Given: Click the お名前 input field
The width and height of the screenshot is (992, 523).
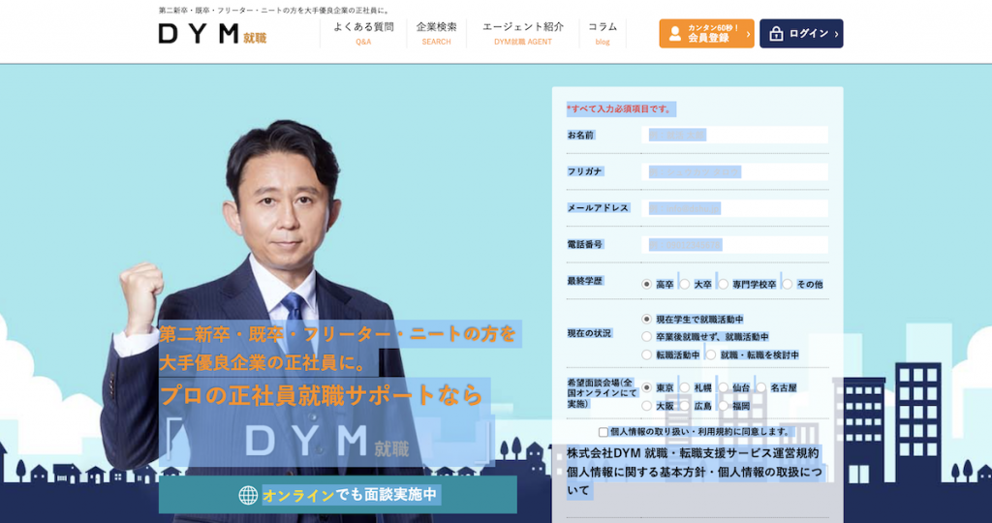Looking at the screenshot, I should coord(734,135).
